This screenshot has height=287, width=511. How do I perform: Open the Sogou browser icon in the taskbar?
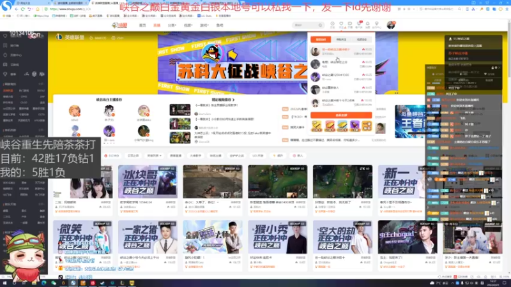pos(73,283)
